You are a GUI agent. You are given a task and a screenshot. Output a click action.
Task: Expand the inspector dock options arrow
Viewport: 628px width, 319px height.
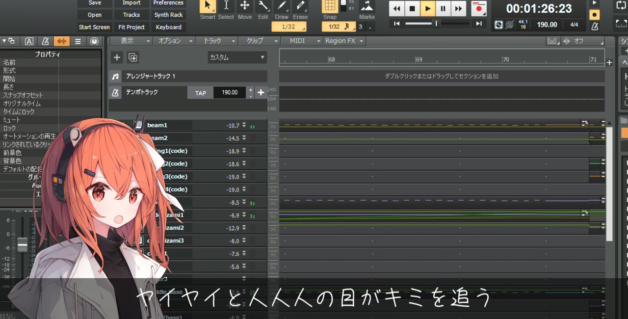point(4,41)
